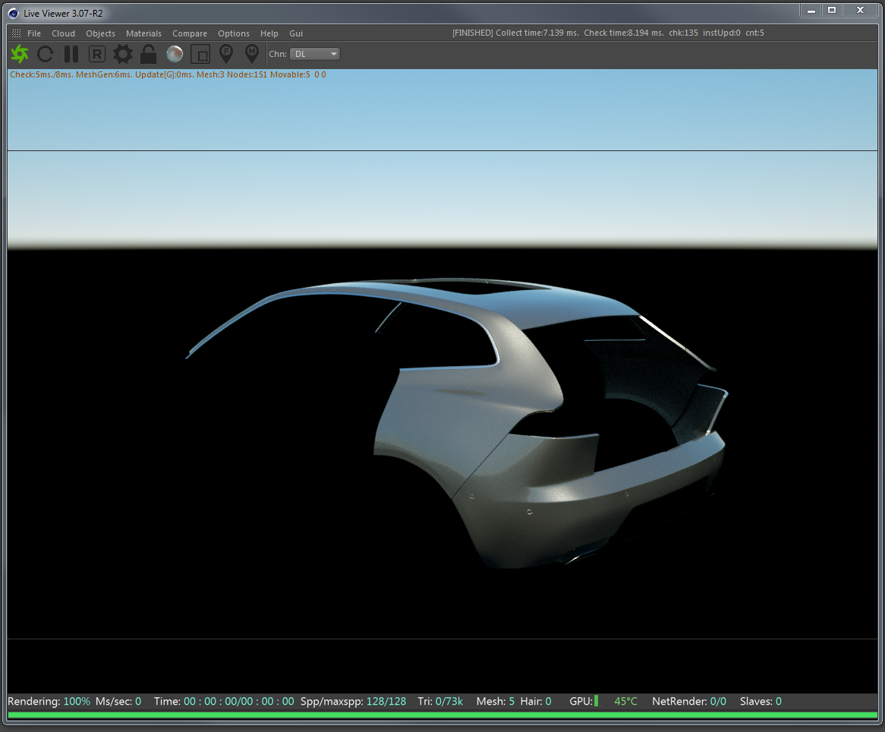
Task: Click the Gui menu item
Action: (x=296, y=33)
